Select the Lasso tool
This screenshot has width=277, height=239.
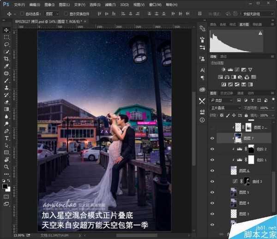tap(6, 44)
